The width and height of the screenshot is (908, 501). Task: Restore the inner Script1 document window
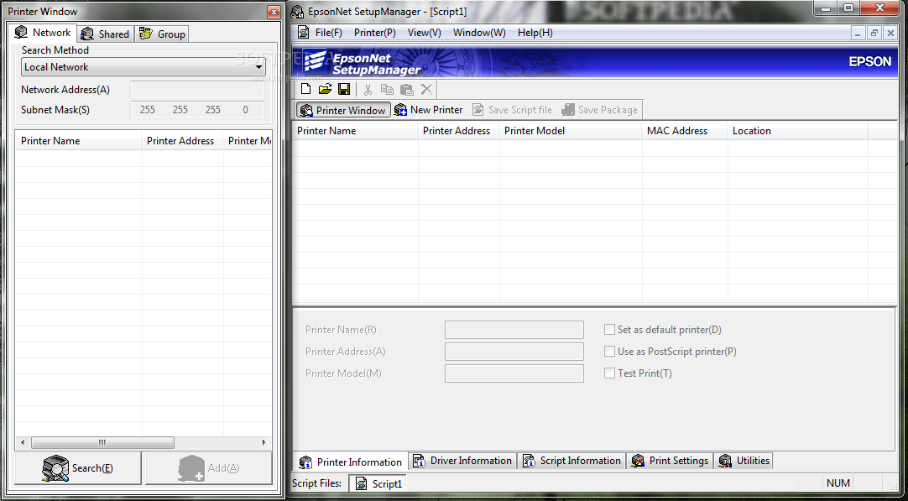coord(874,33)
